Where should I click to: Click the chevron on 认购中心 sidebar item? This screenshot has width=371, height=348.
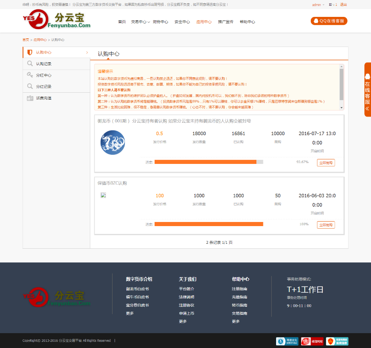[87, 52]
